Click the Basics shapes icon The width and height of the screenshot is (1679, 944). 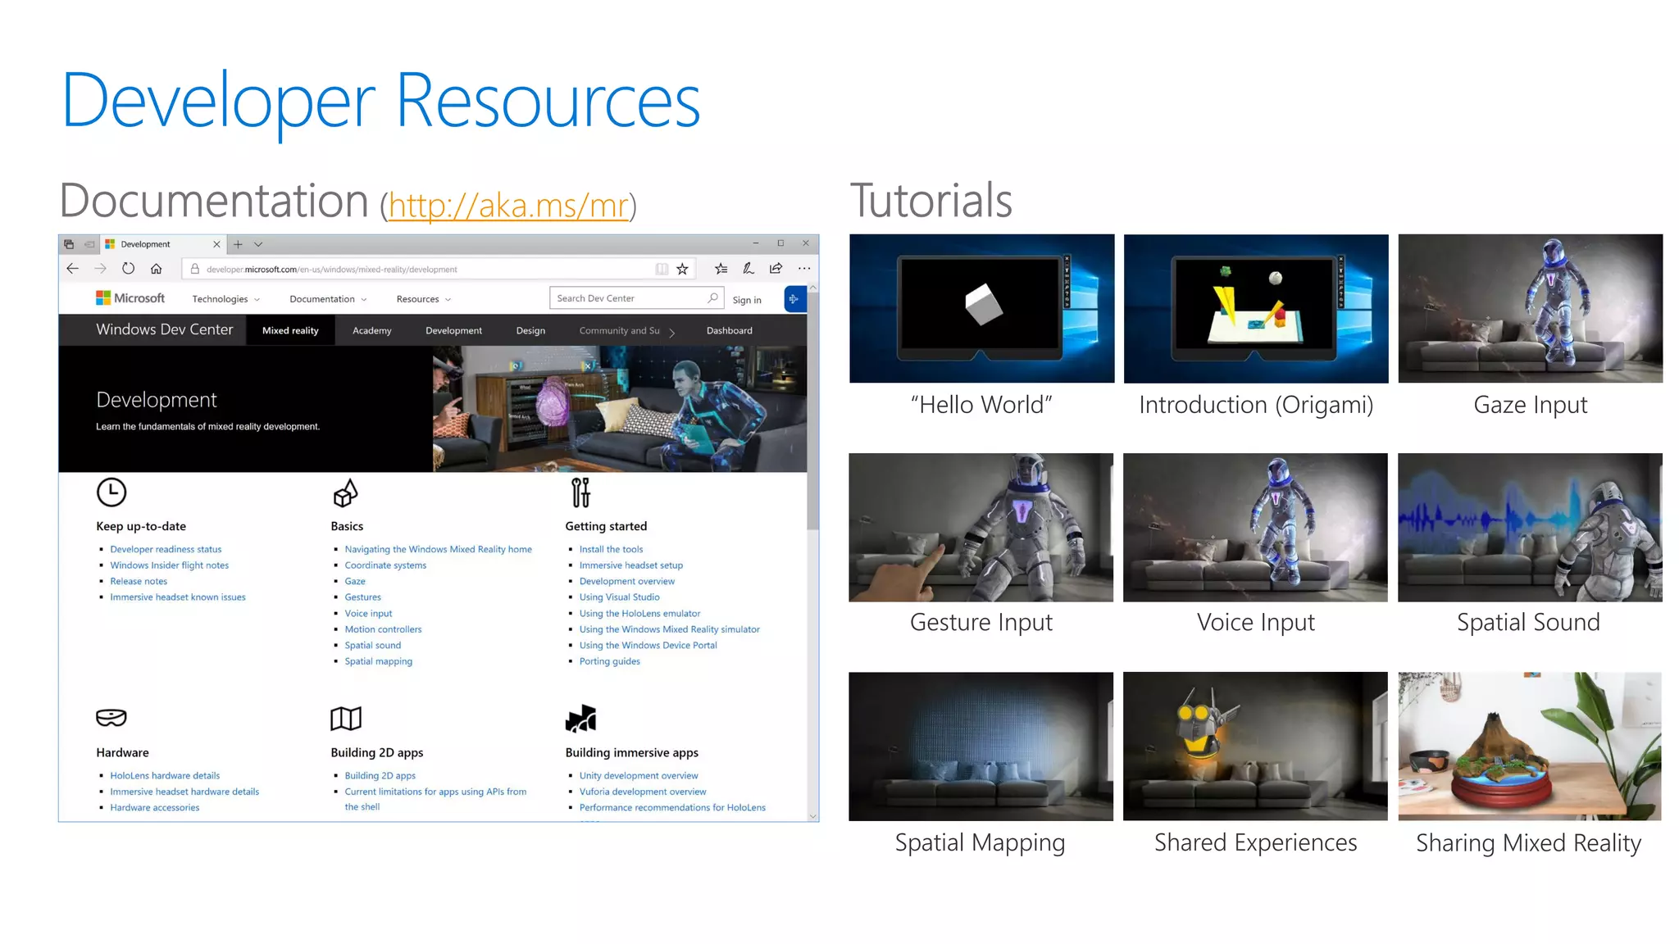345,493
